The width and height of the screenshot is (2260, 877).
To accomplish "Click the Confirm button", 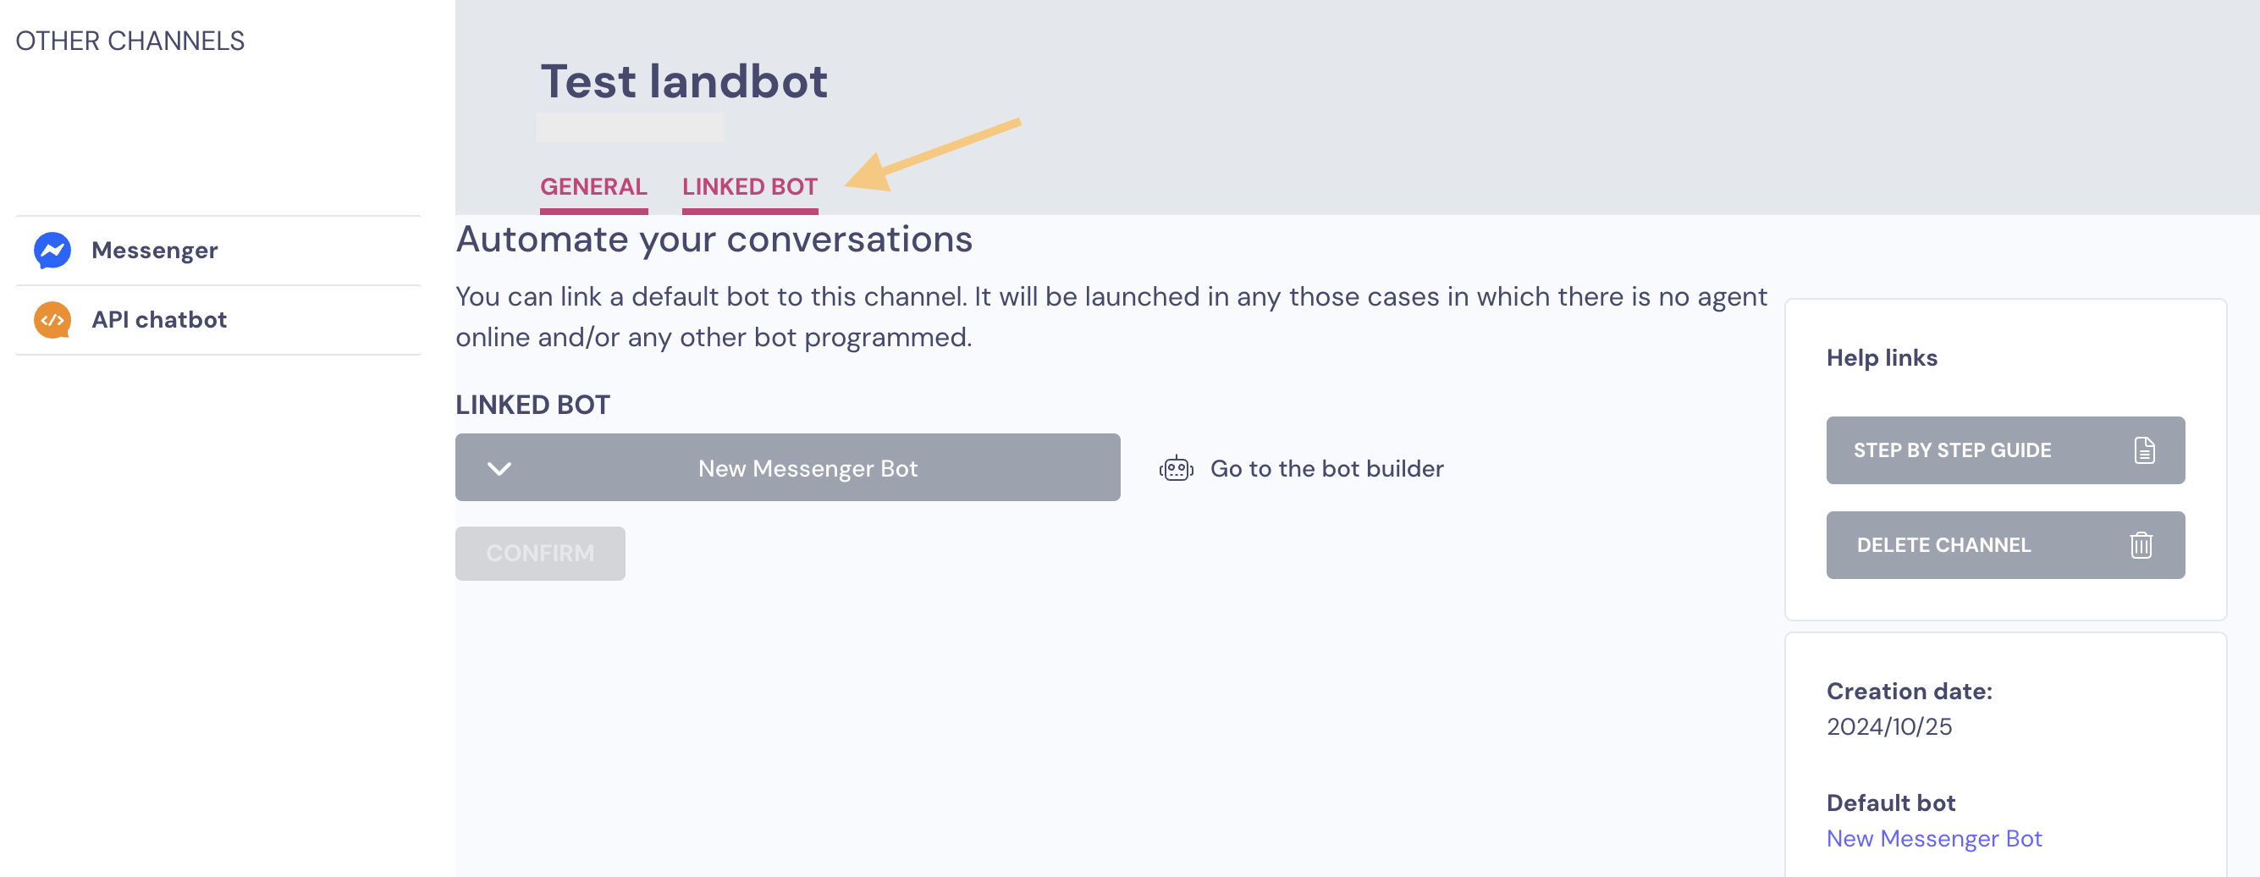I will click(x=539, y=554).
